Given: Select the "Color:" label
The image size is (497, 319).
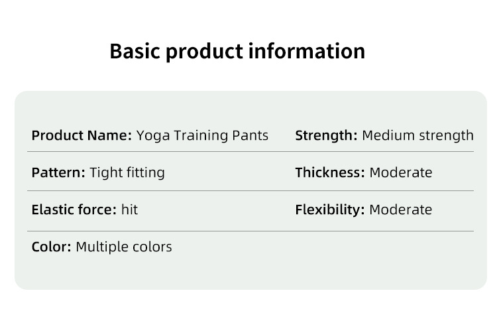Looking at the screenshot, I should click(51, 247).
